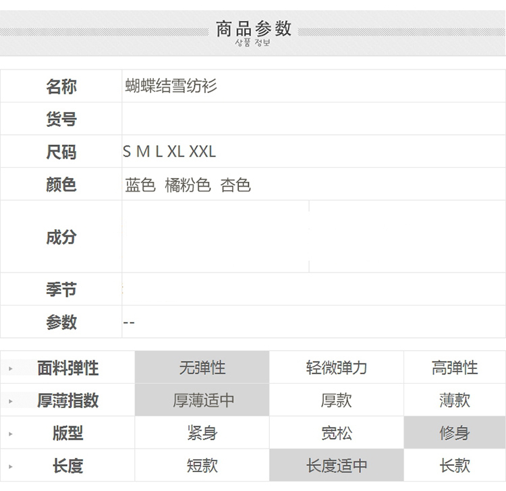
Task: Select the 无弹性 elasticity option
Action: [x=202, y=368]
